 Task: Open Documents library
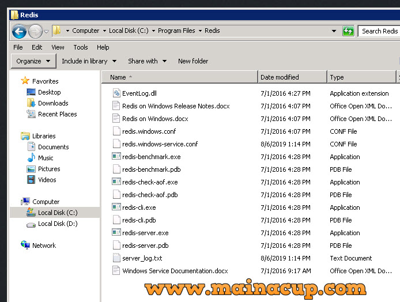(54, 147)
